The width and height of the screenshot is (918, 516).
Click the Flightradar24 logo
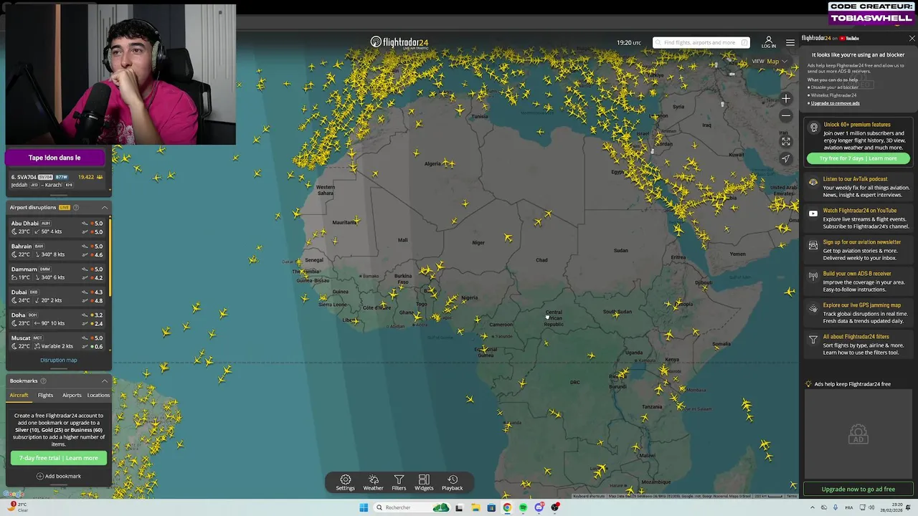pos(399,42)
